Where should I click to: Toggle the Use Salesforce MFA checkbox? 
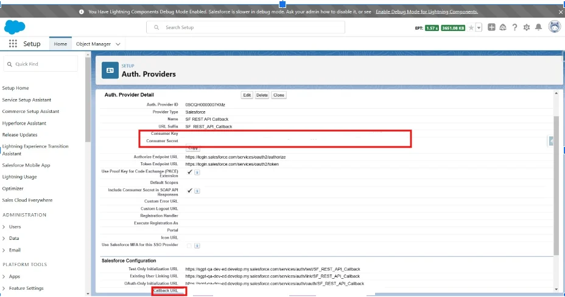[x=189, y=245]
